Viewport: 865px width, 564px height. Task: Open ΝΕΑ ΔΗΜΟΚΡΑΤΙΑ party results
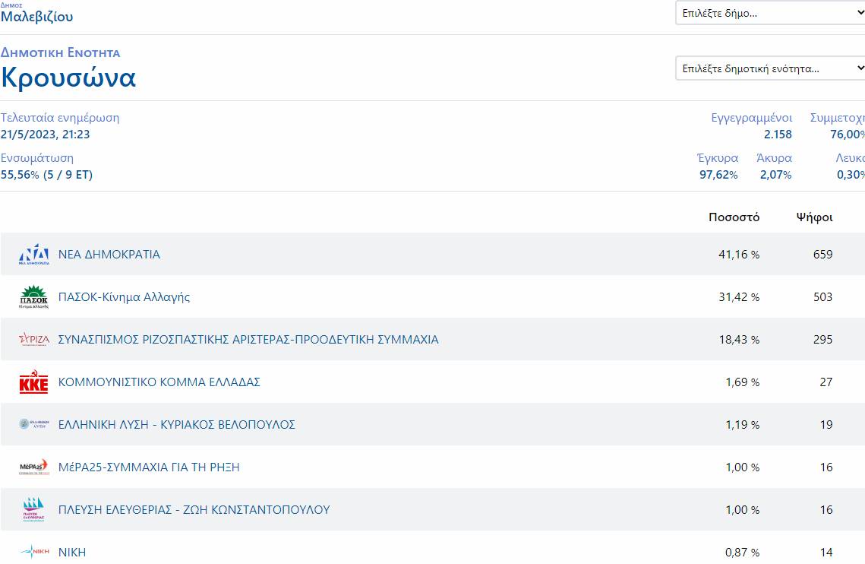[109, 254]
